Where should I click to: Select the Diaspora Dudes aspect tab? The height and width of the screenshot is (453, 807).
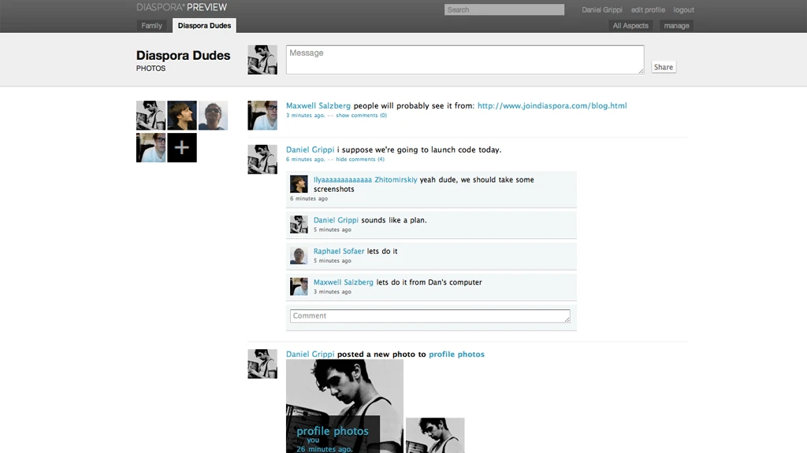(x=204, y=26)
